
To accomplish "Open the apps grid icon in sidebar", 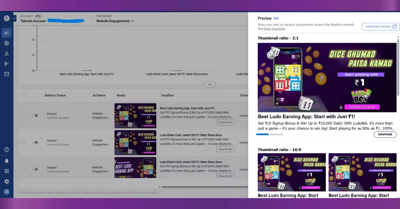I will pyautogui.click(x=7, y=171).
